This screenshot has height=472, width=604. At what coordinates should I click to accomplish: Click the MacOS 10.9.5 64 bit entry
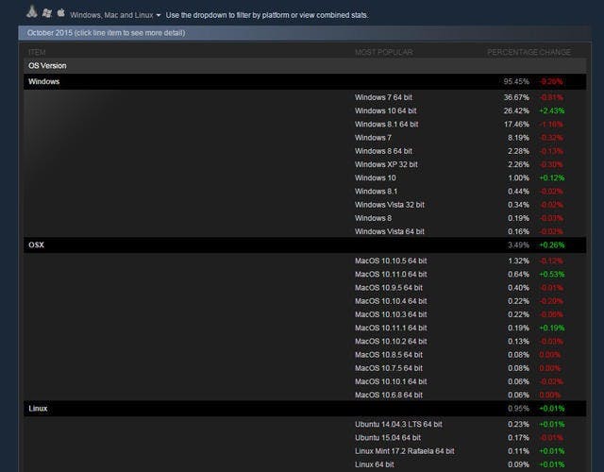pos(389,288)
